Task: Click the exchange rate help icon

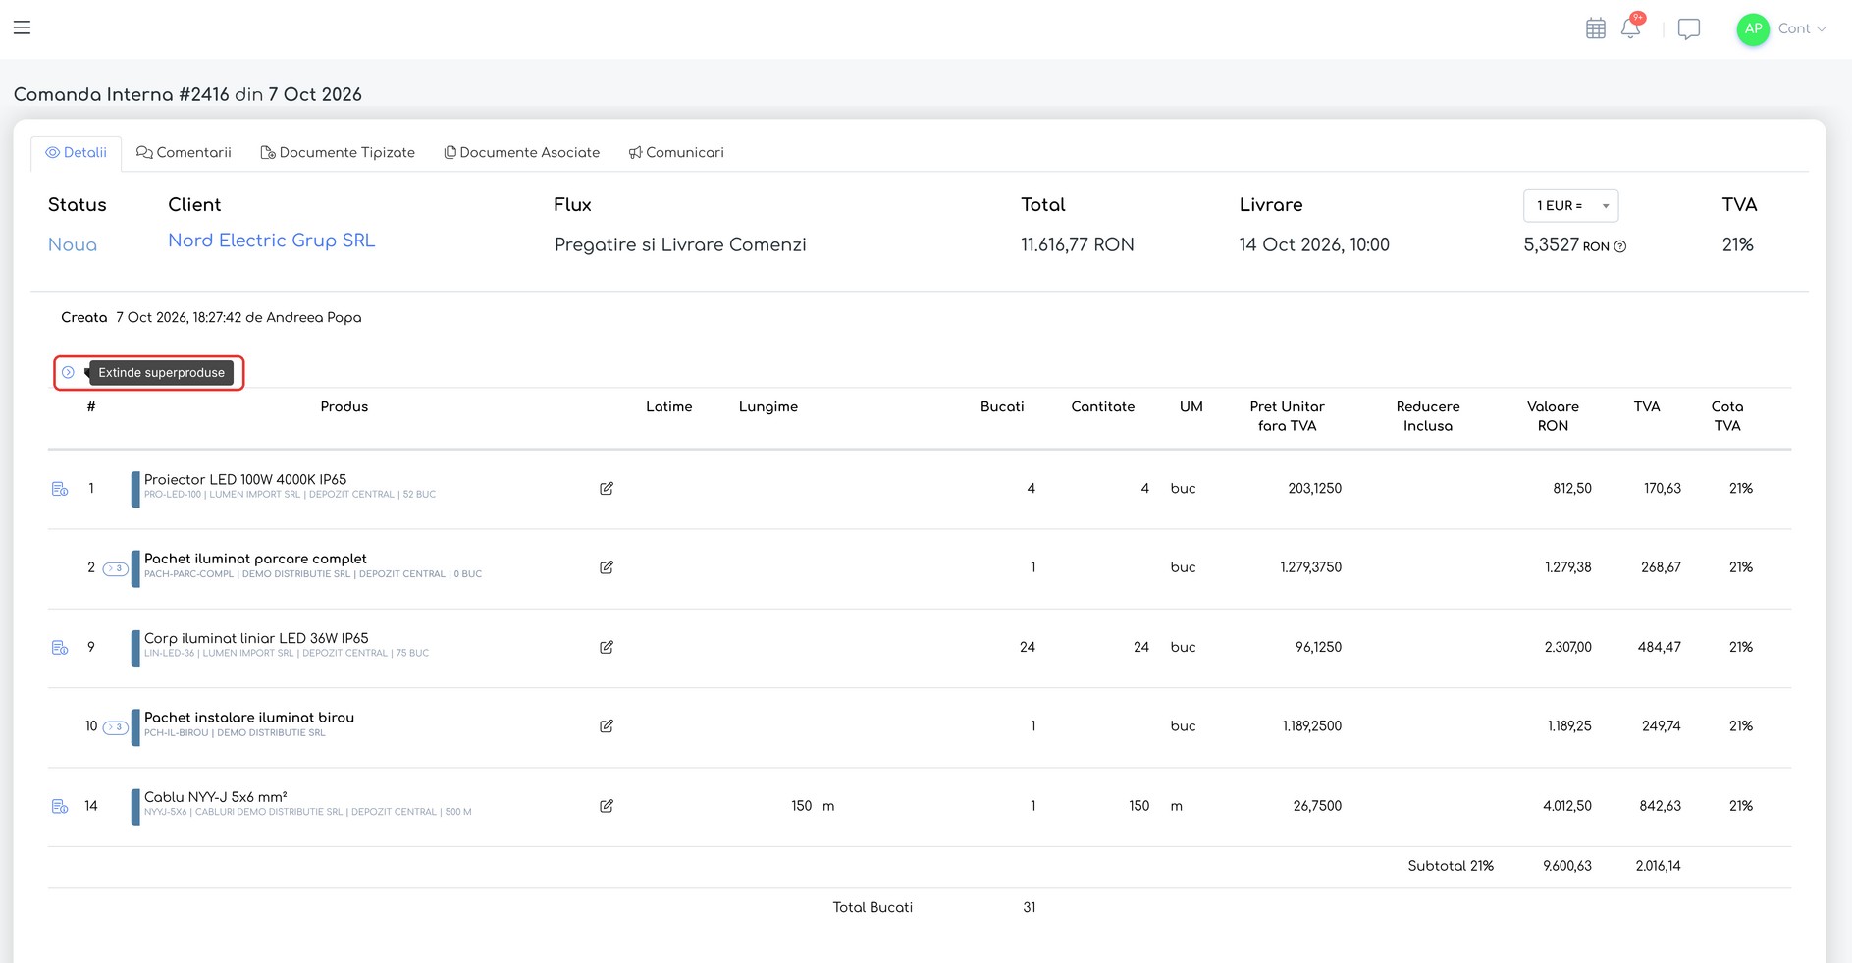Action: (1620, 246)
